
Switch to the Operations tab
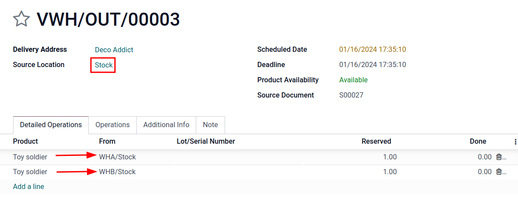pos(112,125)
